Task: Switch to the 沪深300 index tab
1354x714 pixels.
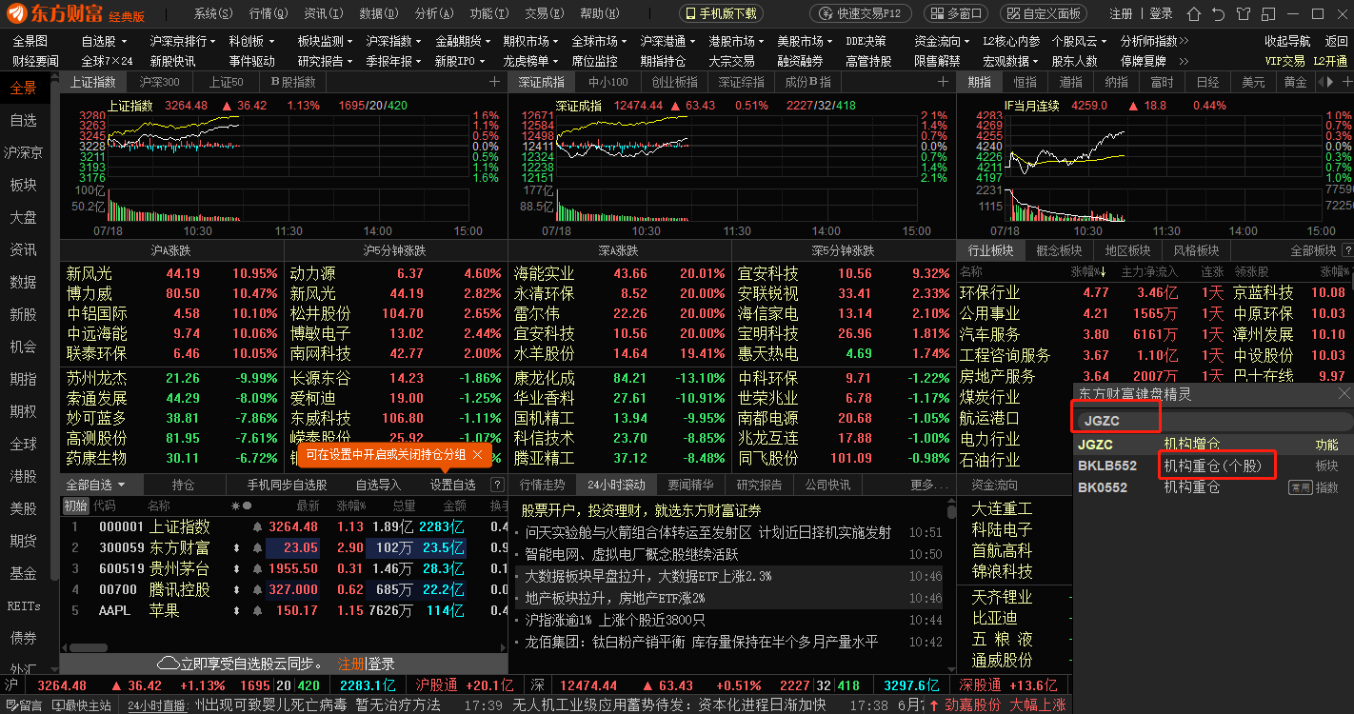Action: pos(160,82)
